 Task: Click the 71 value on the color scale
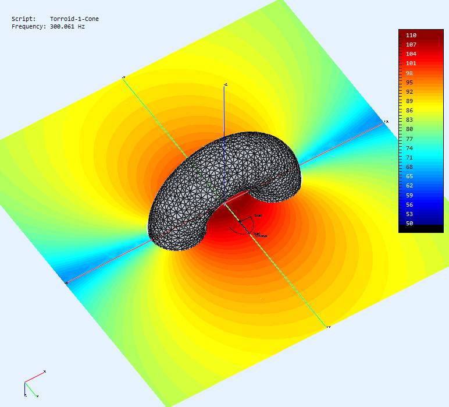(409, 157)
